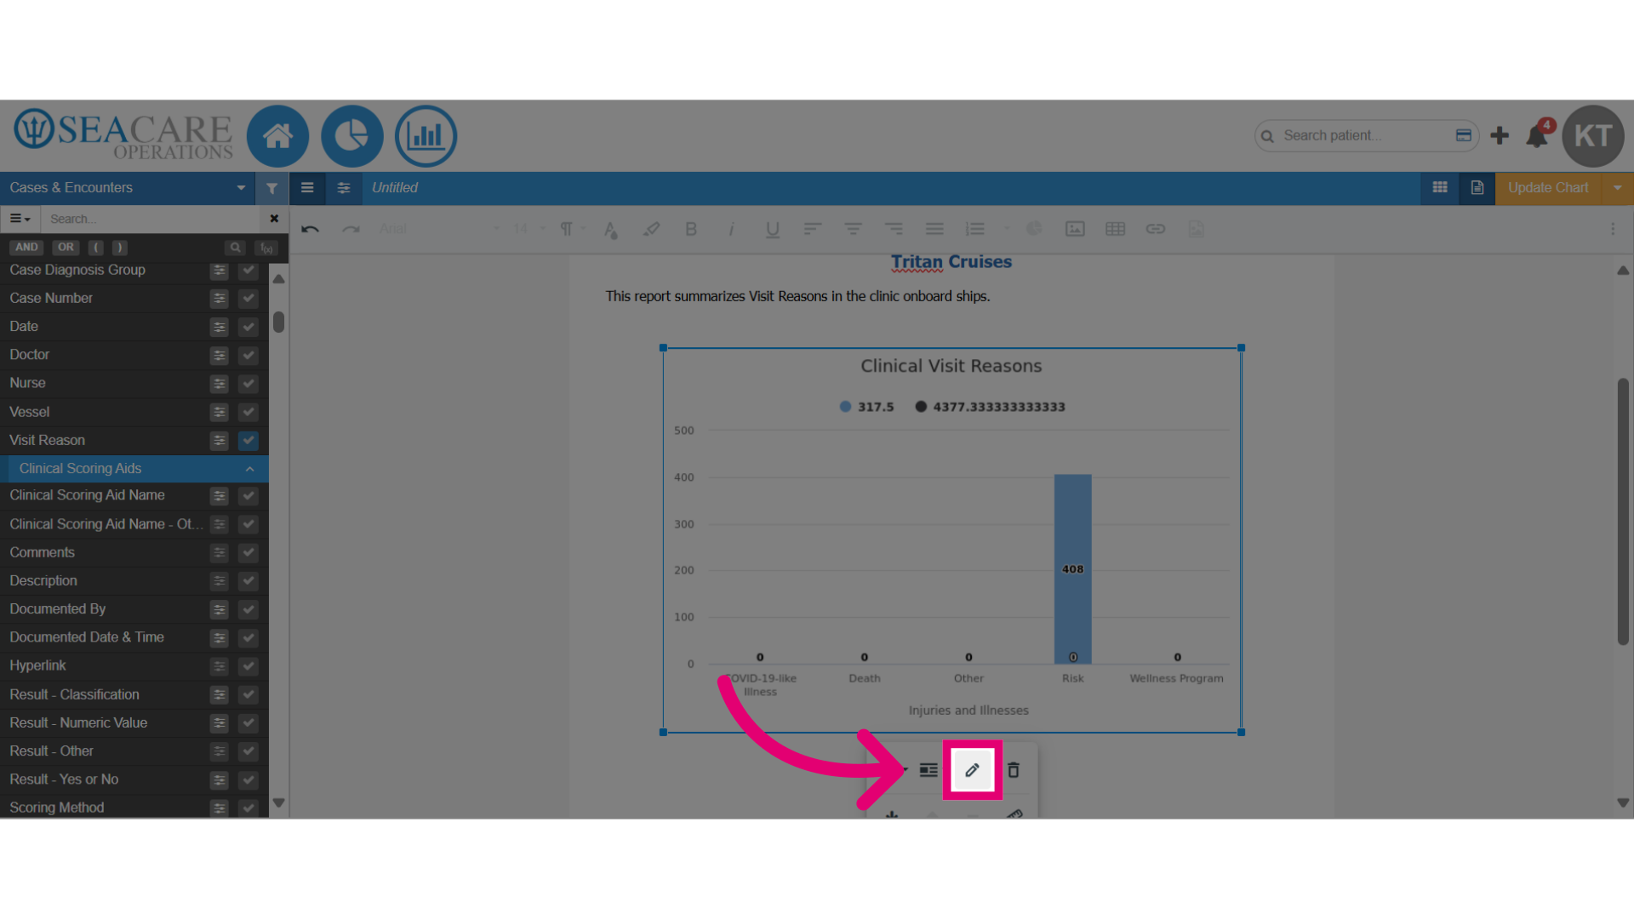Open numbered list options dropdown

pyautogui.click(x=1007, y=229)
